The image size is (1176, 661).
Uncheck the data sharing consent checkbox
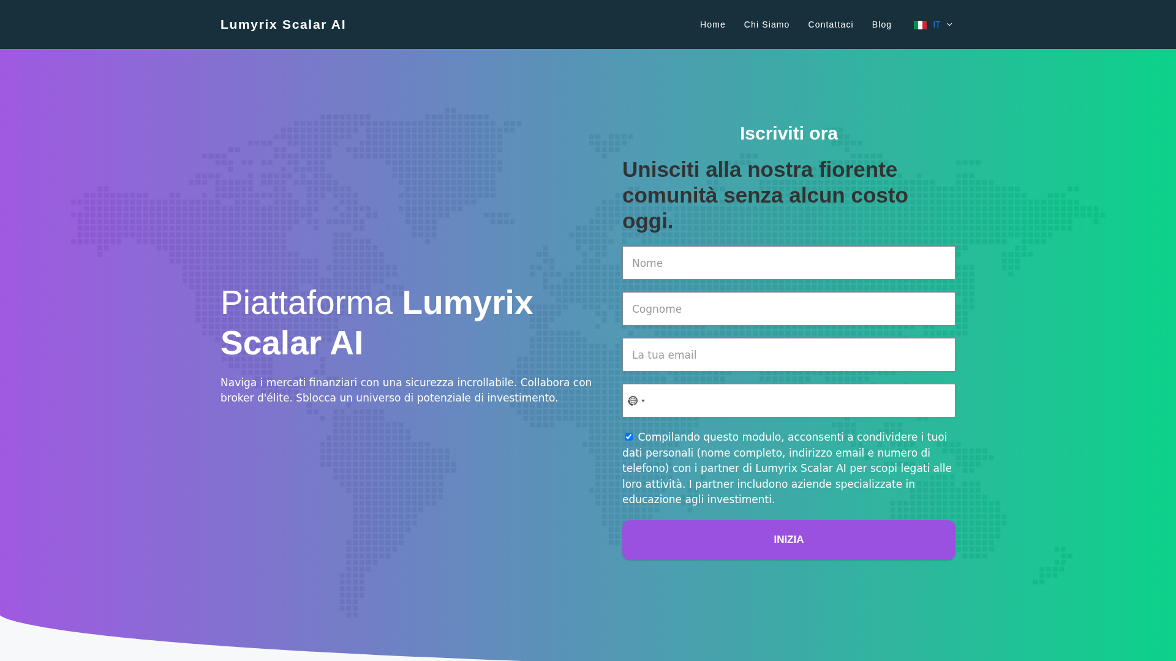click(628, 436)
